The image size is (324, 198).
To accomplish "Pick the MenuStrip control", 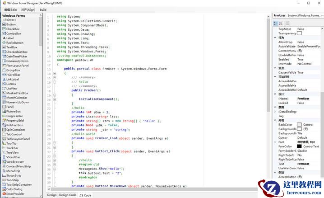I will tap(11, 171).
